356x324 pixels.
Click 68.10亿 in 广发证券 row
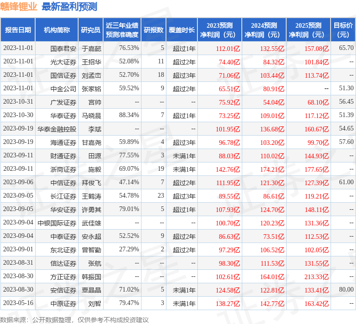coord(318,102)
